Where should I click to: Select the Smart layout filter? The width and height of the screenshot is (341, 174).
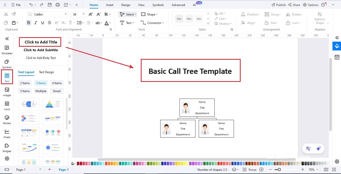57,91
